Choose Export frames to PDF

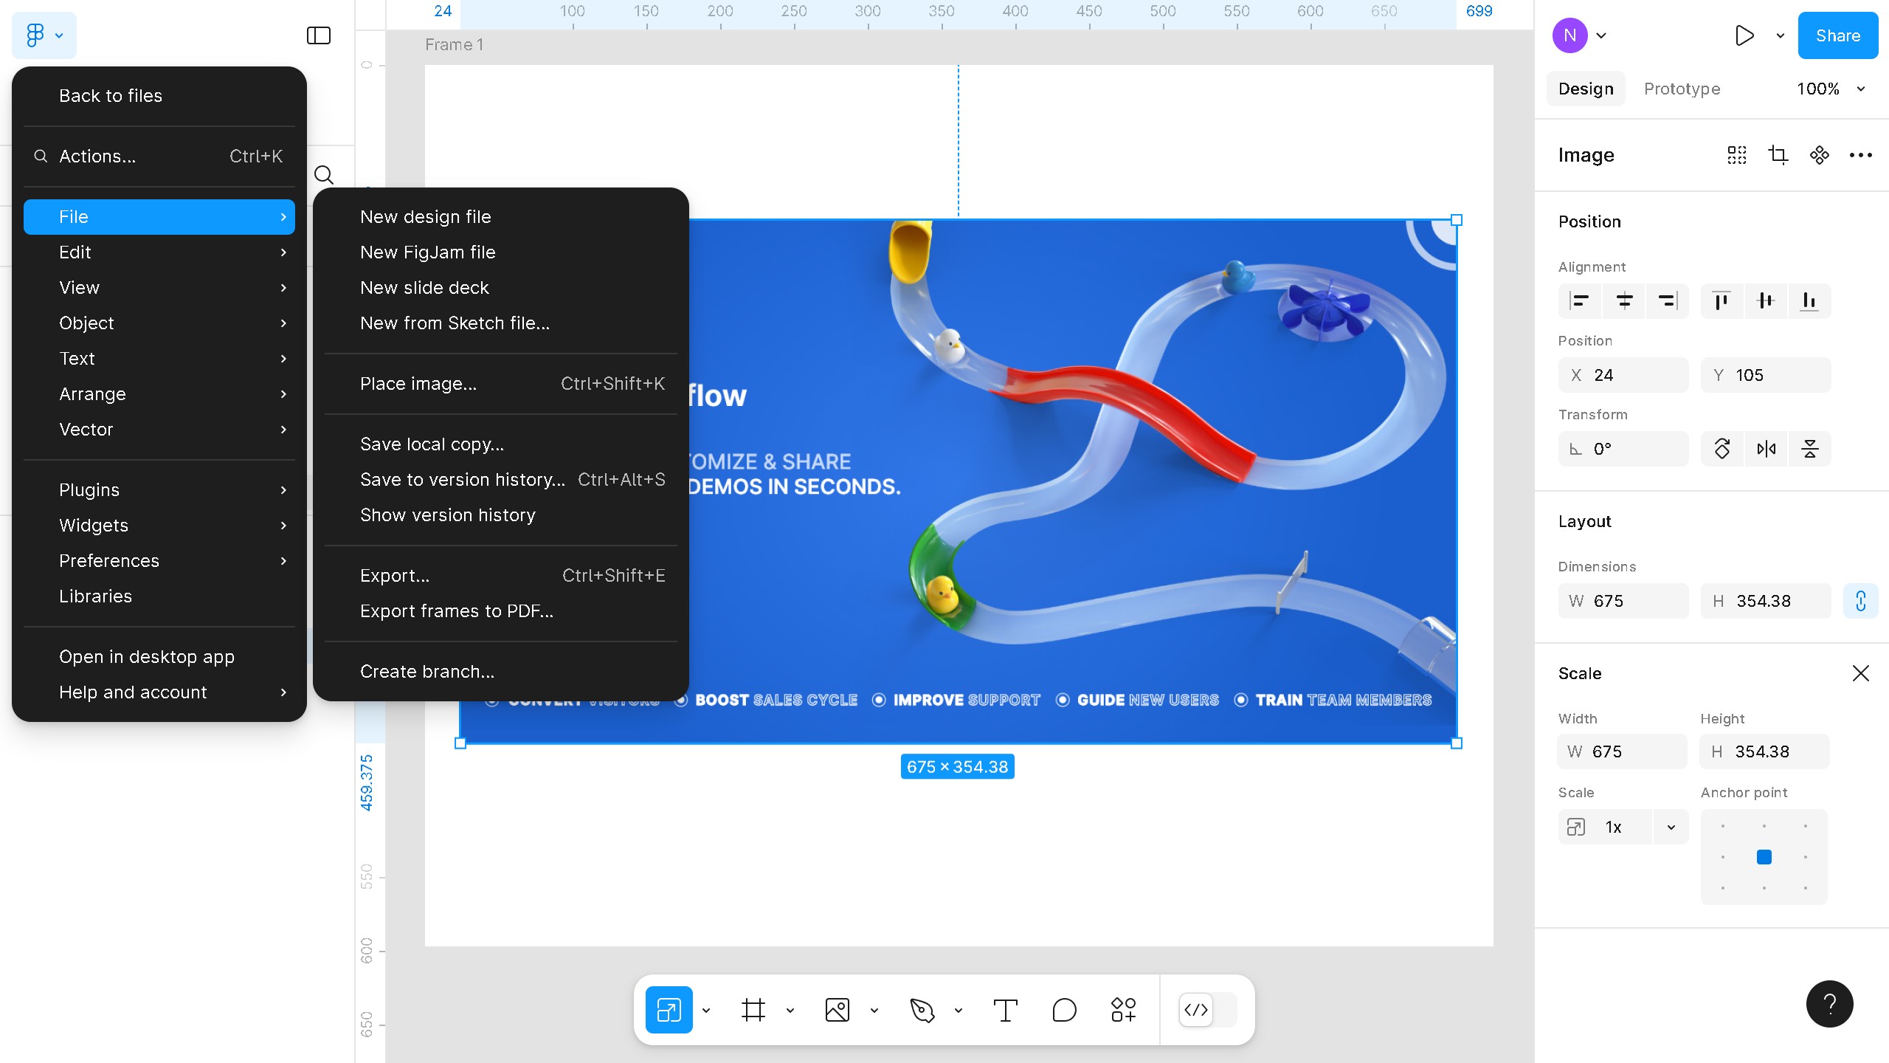coord(457,611)
